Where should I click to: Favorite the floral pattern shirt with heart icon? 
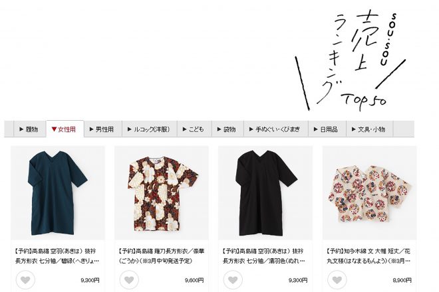coord(129,279)
